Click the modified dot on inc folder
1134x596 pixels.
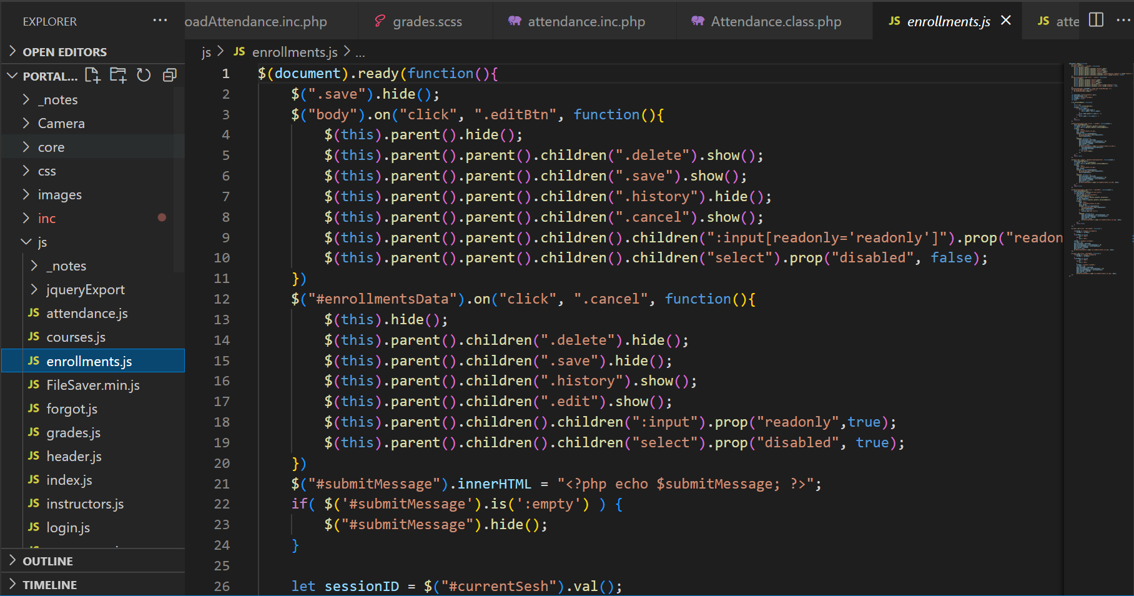162,217
